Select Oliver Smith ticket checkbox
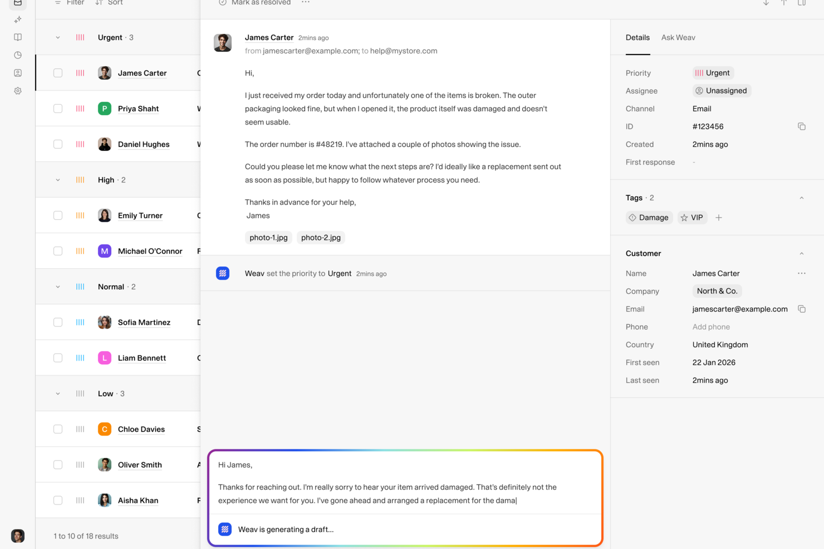 tap(58, 464)
